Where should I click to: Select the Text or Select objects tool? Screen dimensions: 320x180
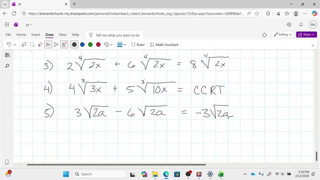[24, 44]
